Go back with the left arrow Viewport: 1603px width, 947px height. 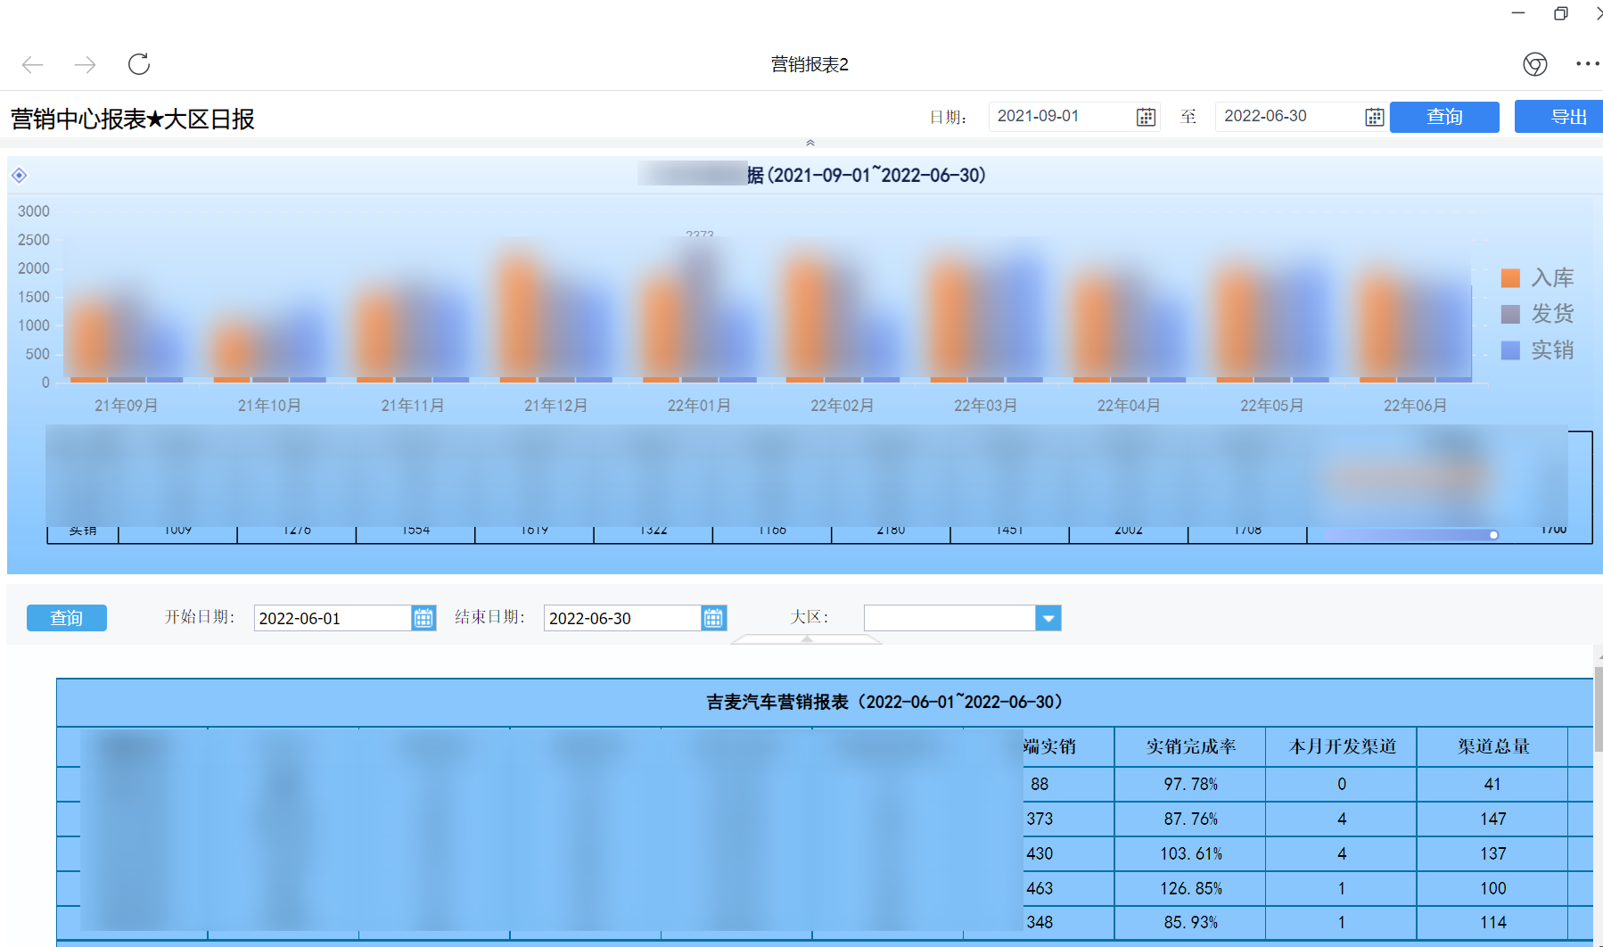[33, 64]
